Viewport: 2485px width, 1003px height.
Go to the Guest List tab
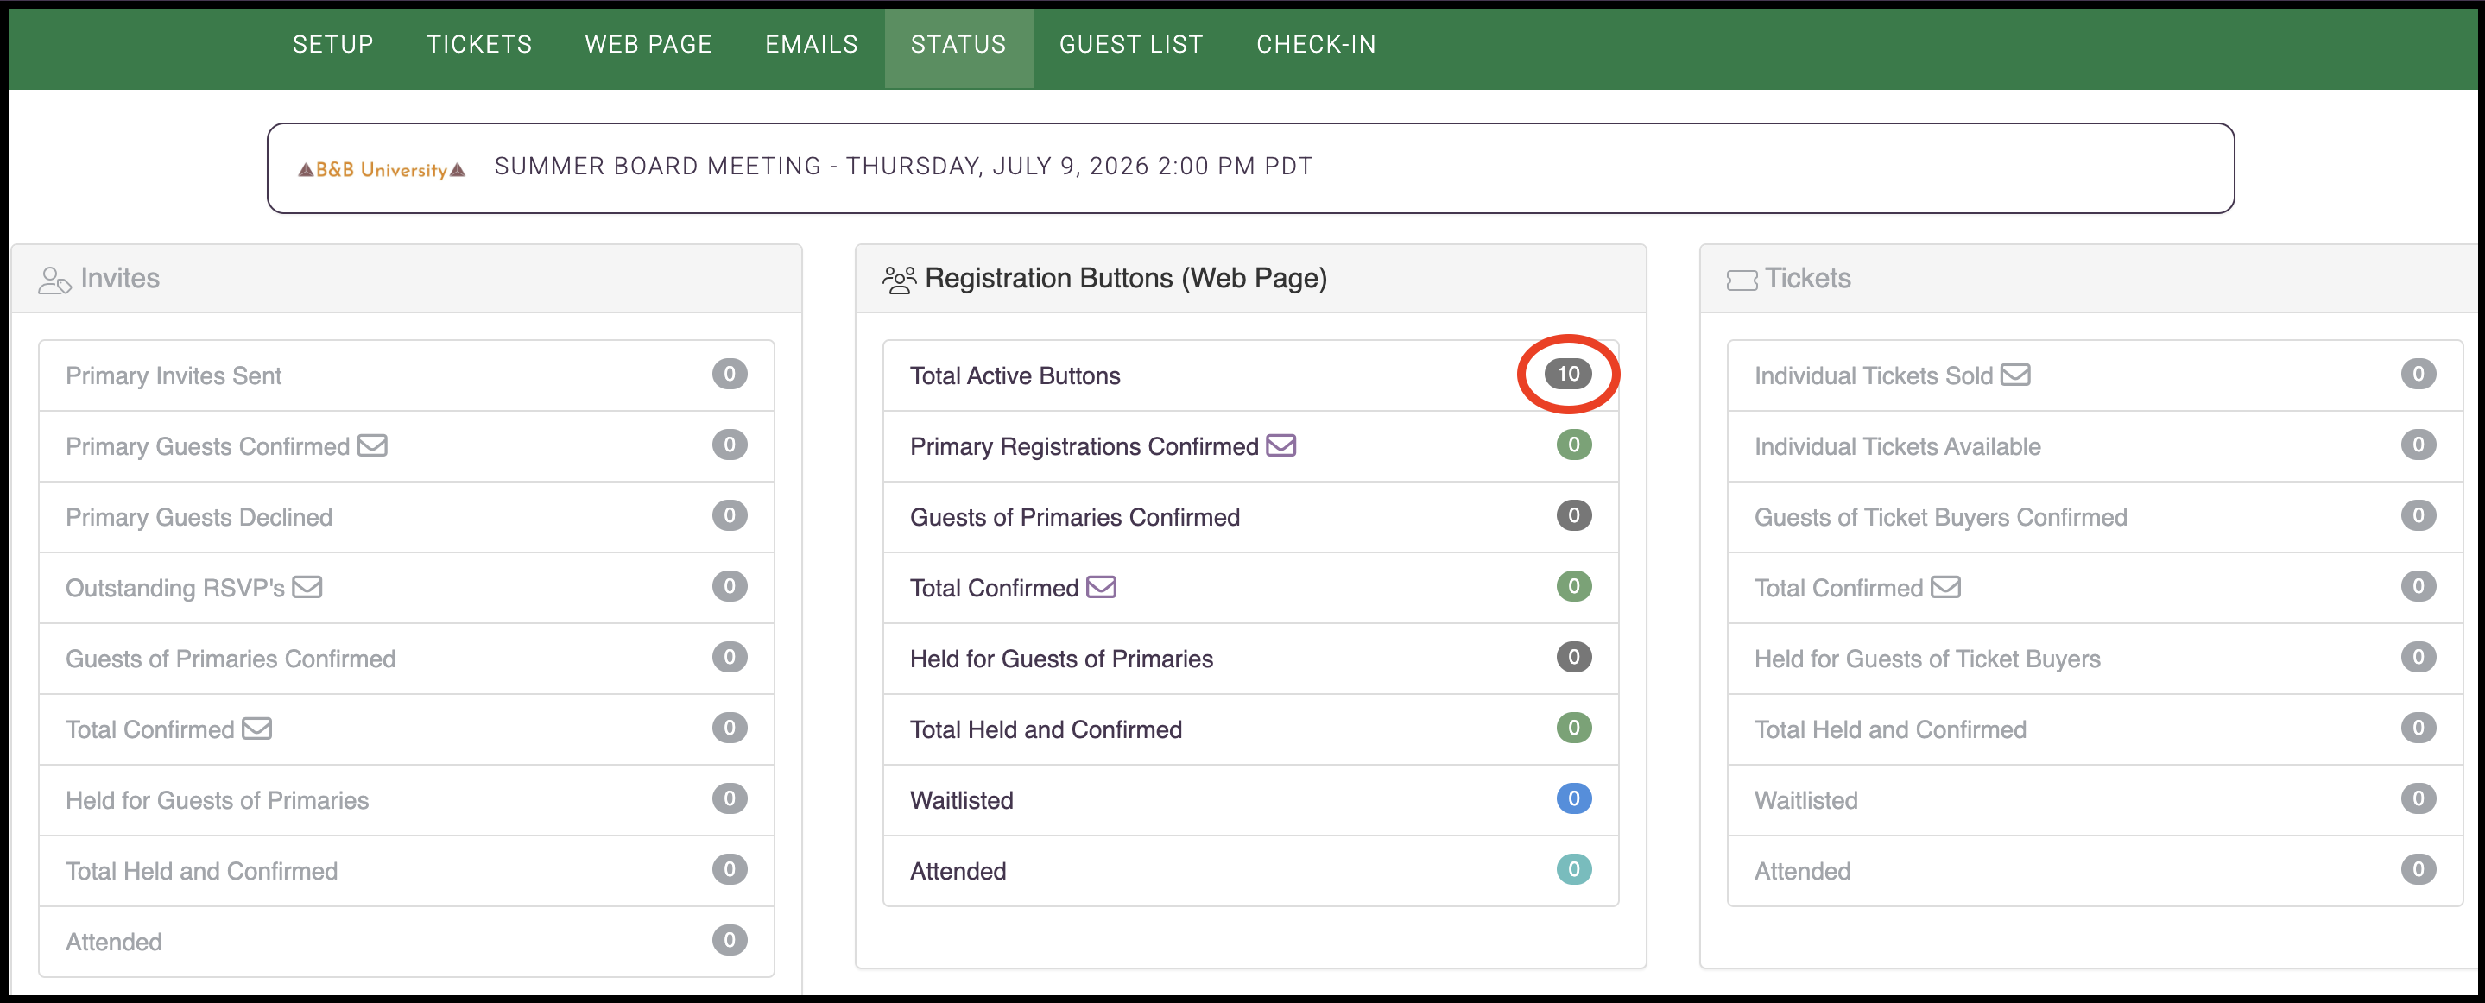pyautogui.click(x=1130, y=44)
